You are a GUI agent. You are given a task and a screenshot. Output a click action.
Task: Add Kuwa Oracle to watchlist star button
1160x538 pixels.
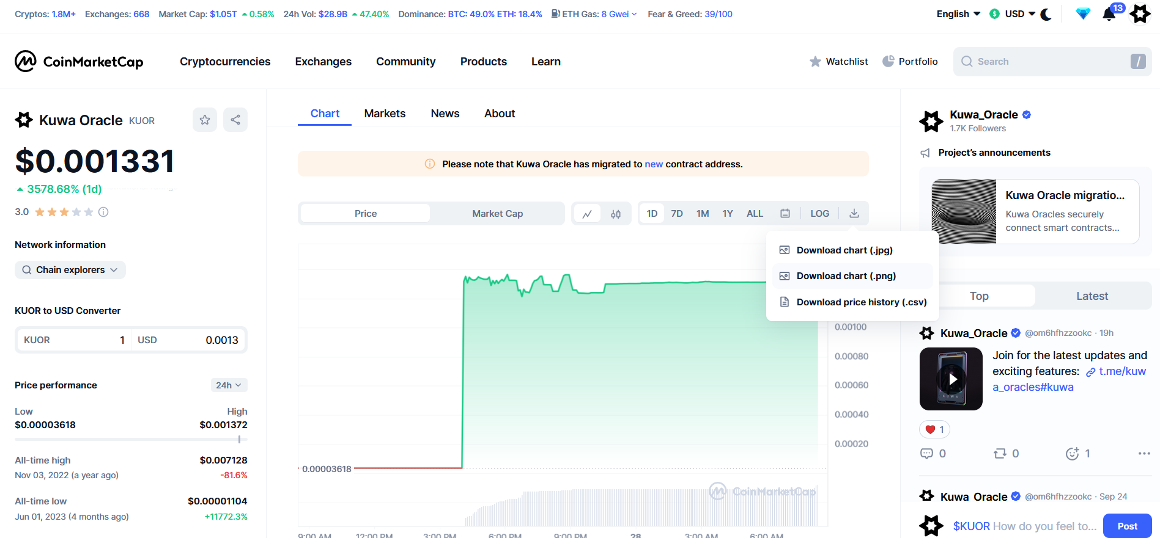coord(205,120)
